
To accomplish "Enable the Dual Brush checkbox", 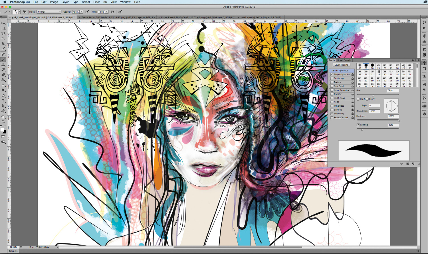I will (x=332, y=86).
